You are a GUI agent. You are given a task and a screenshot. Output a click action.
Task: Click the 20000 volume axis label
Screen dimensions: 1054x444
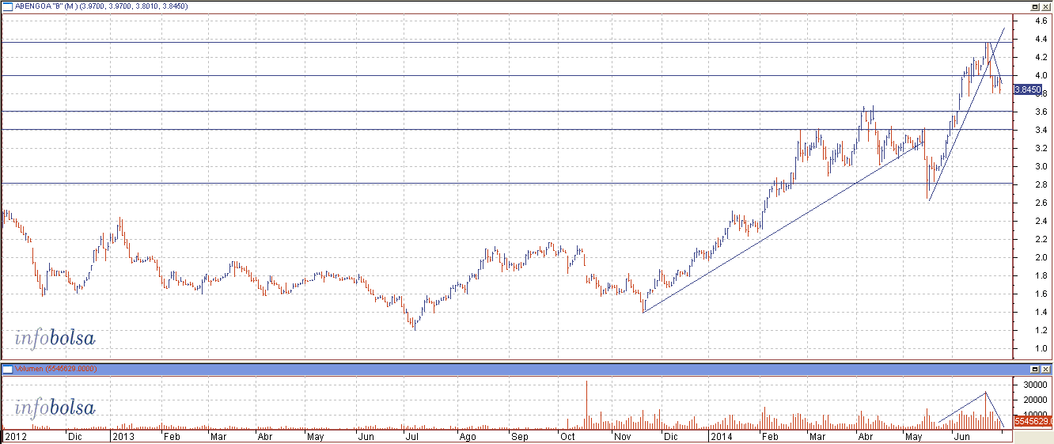(x=1034, y=400)
